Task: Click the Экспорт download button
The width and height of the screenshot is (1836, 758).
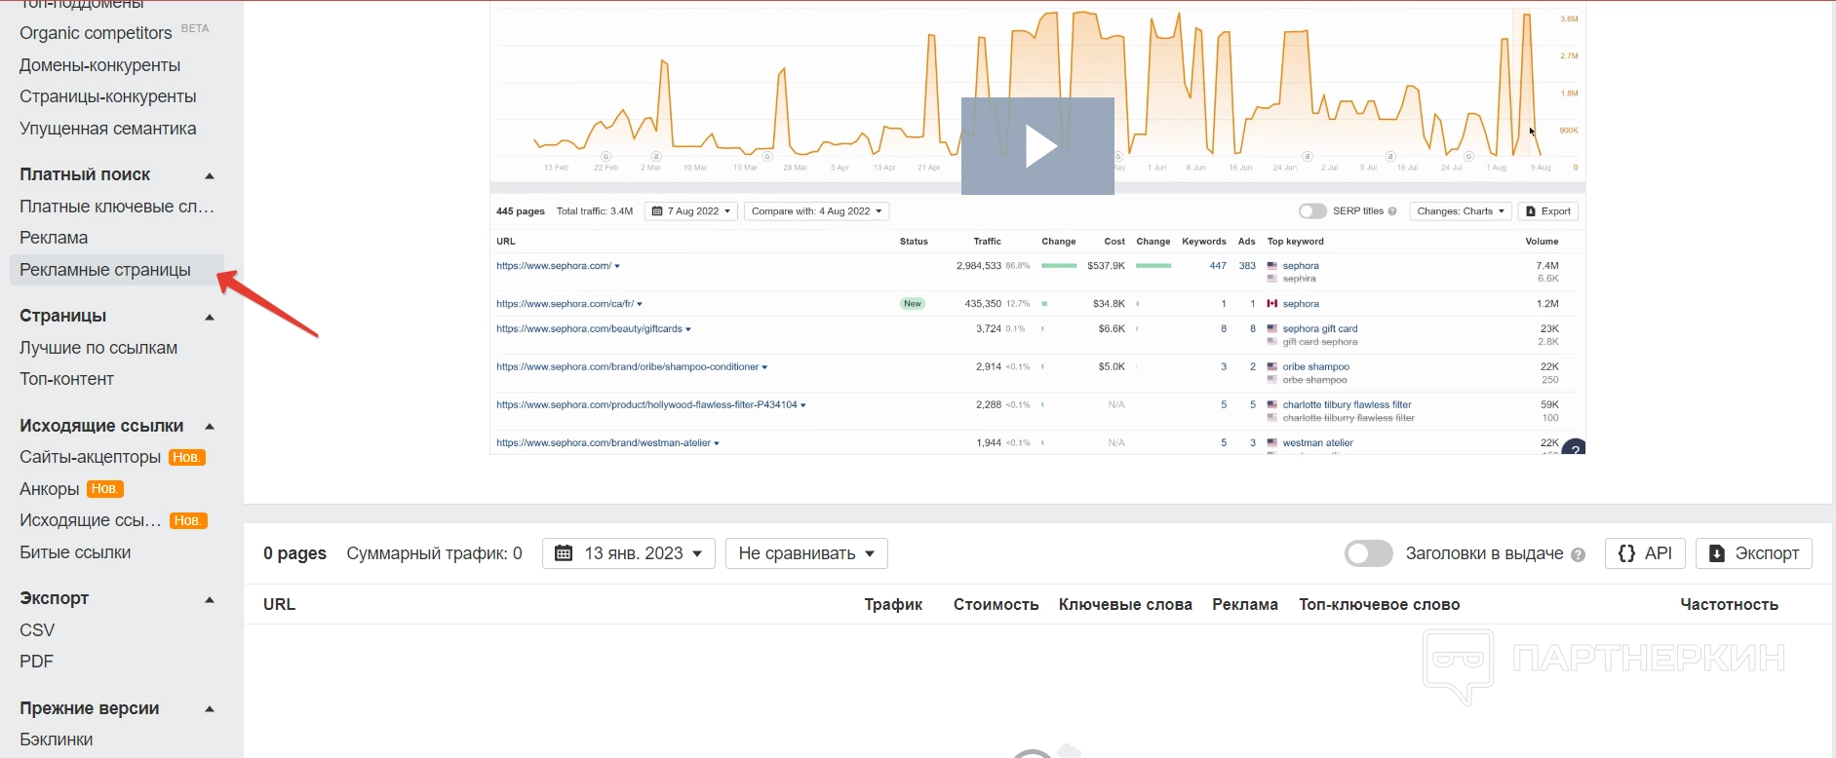Action: click(1753, 553)
